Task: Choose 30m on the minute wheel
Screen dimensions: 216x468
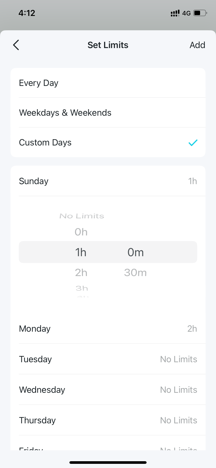Action: (135, 272)
